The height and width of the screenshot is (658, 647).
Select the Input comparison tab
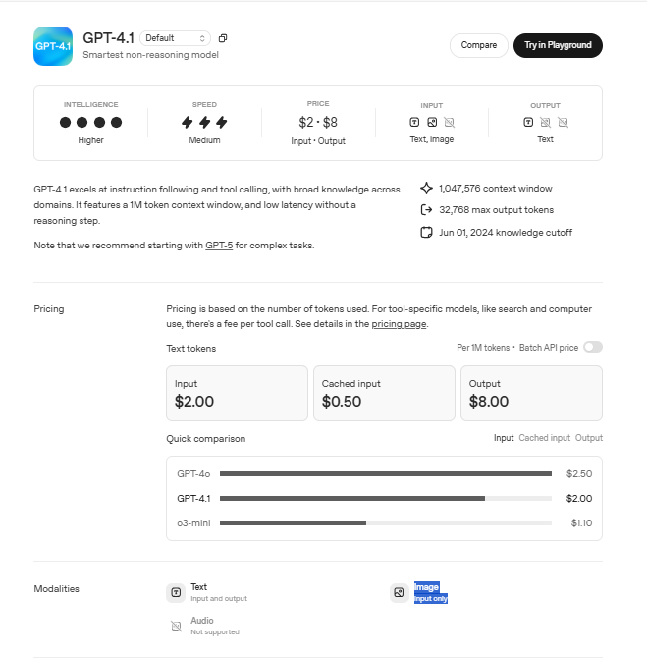[504, 438]
